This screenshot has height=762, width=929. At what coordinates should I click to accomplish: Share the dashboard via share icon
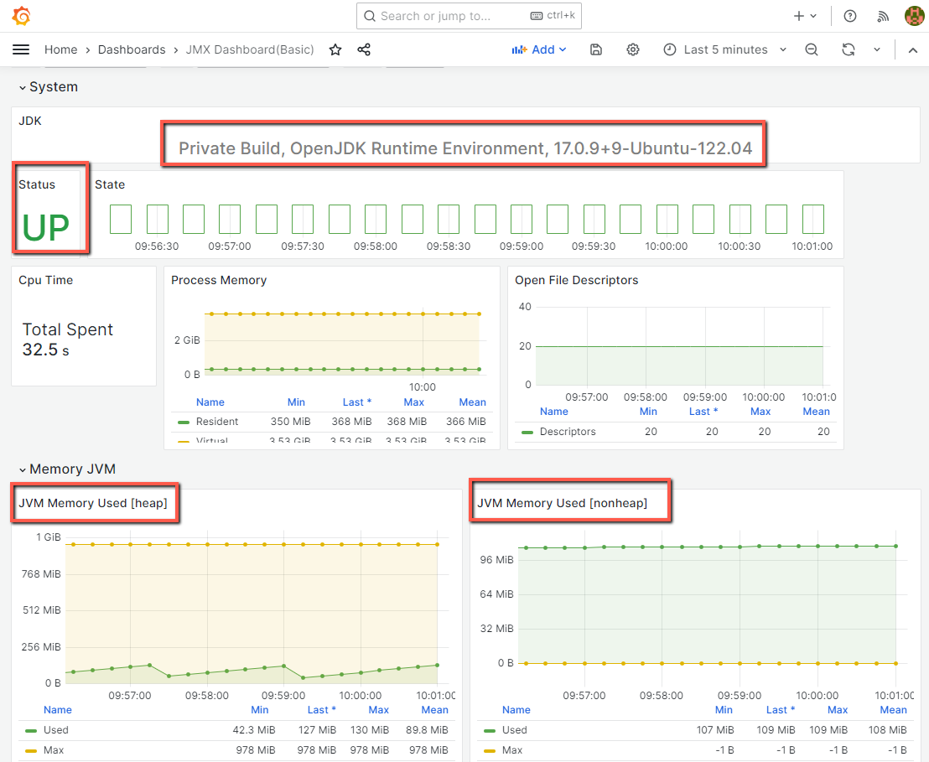364,49
